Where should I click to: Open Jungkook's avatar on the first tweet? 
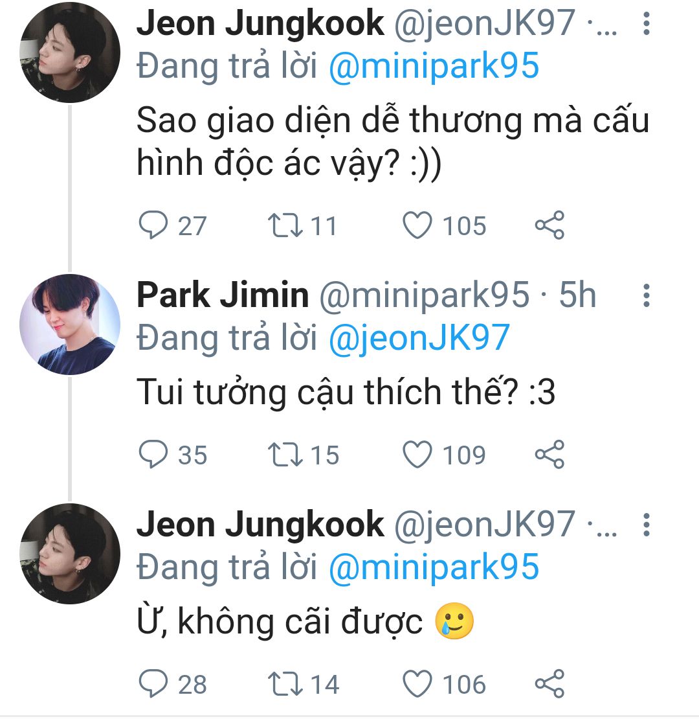pyautogui.click(x=70, y=53)
